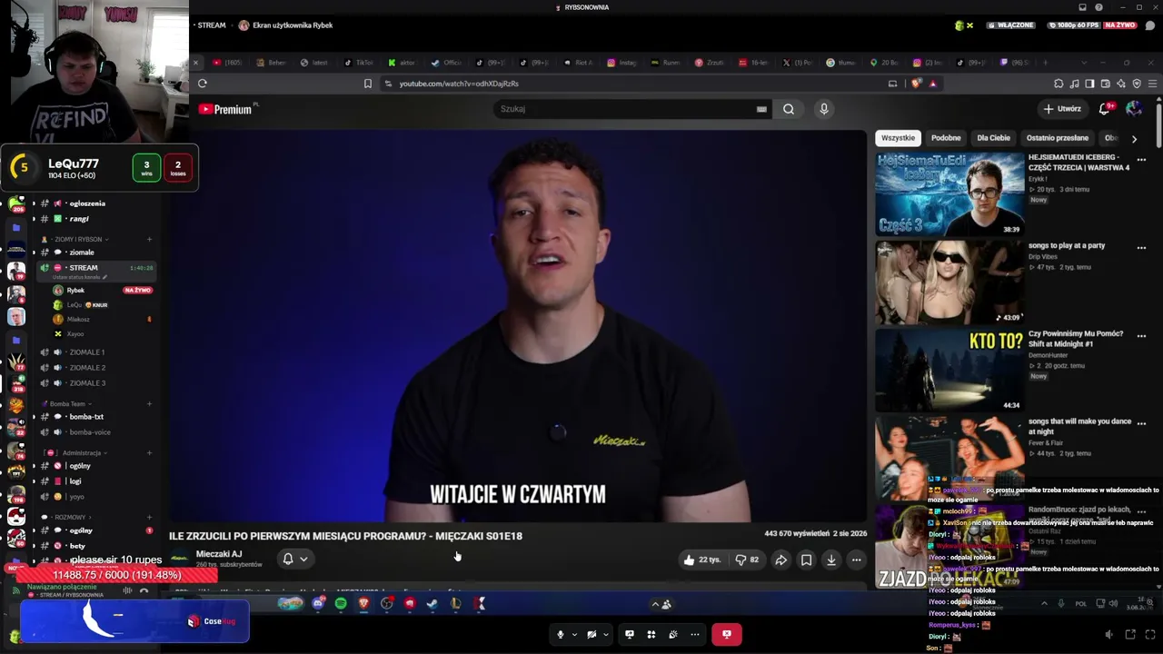Select the Podobne filter chip
This screenshot has width=1163, height=654.
tap(946, 138)
